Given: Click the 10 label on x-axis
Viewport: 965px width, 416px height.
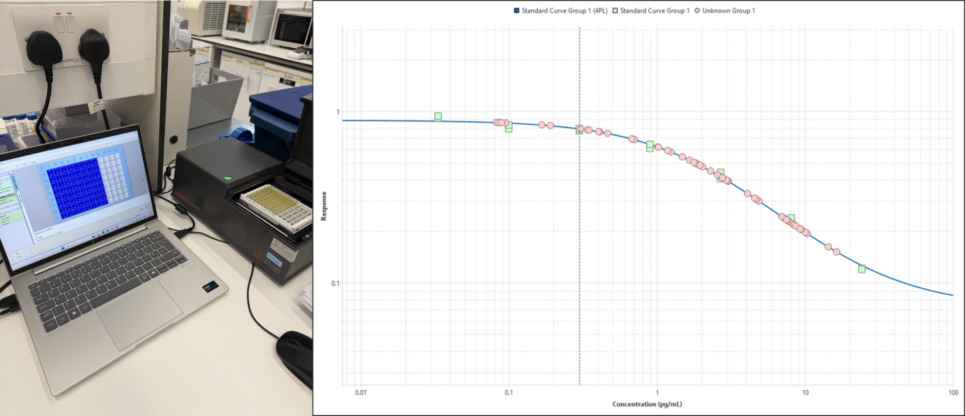Looking at the screenshot, I should [805, 392].
